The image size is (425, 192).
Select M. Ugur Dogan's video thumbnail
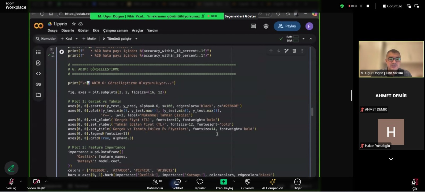tap(391, 59)
